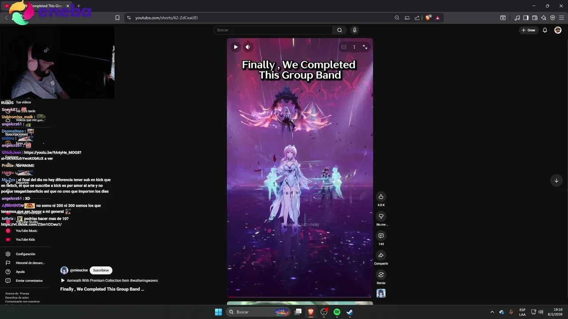Enter fullscreen on the Short player
The width and height of the screenshot is (568, 319).
point(365,47)
